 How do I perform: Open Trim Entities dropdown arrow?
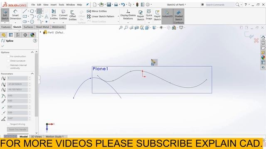click(x=54, y=23)
